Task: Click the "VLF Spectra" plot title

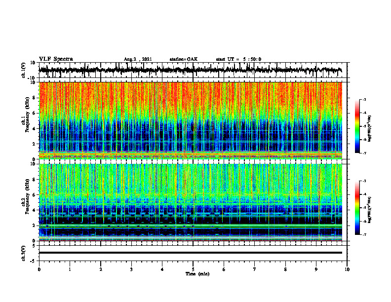Action: pos(56,59)
